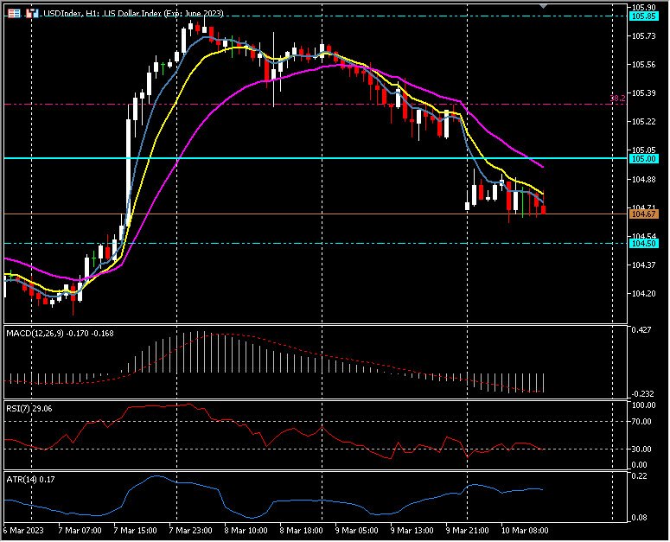The height and width of the screenshot is (542, 670).
Task: Click the RSI 70.00 level value
Action: (x=642, y=421)
